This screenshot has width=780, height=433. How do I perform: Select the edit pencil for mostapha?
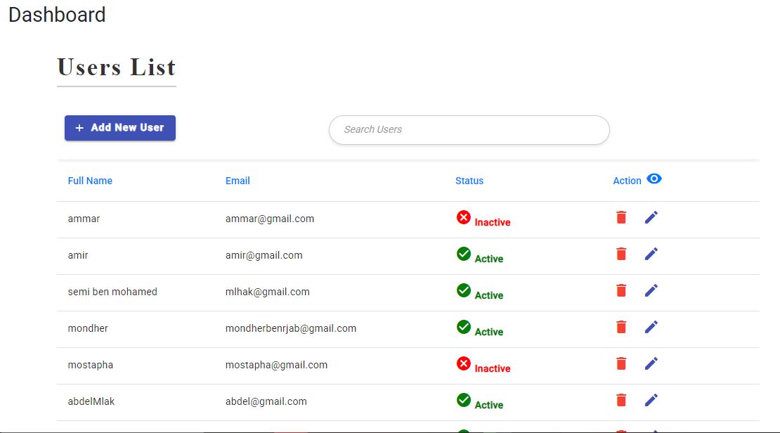tap(651, 363)
